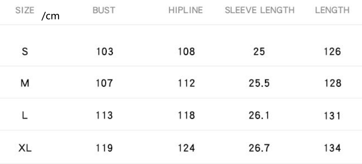The height and width of the screenshot is (164, 362).
Task: Click length value 134 for size XL
Action: click(x=333, y=147)
